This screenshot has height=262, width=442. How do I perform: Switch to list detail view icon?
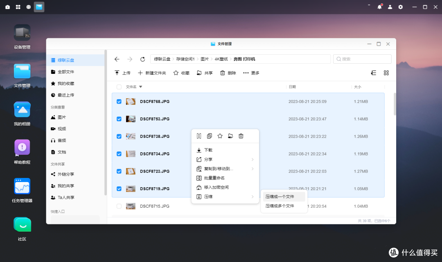click(374, 73)
